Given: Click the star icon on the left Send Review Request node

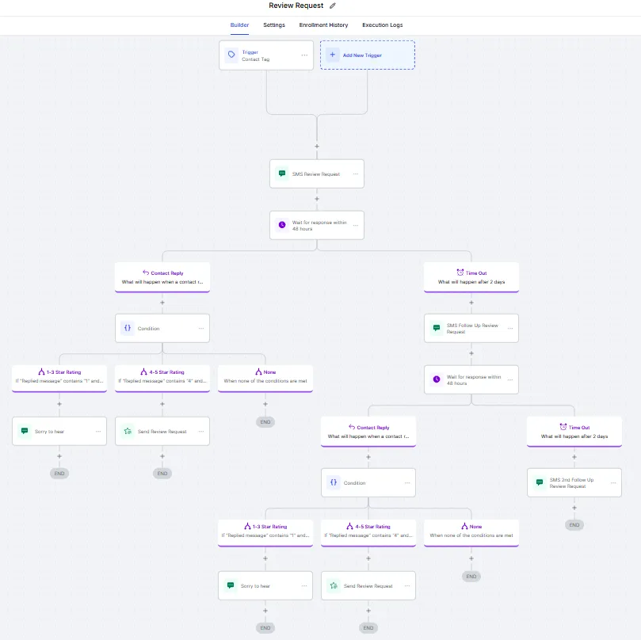Looking at the screenshot, I should click(127, 431).
